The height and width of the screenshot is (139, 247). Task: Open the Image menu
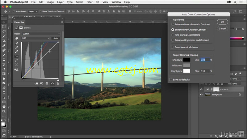pos(50,2)
